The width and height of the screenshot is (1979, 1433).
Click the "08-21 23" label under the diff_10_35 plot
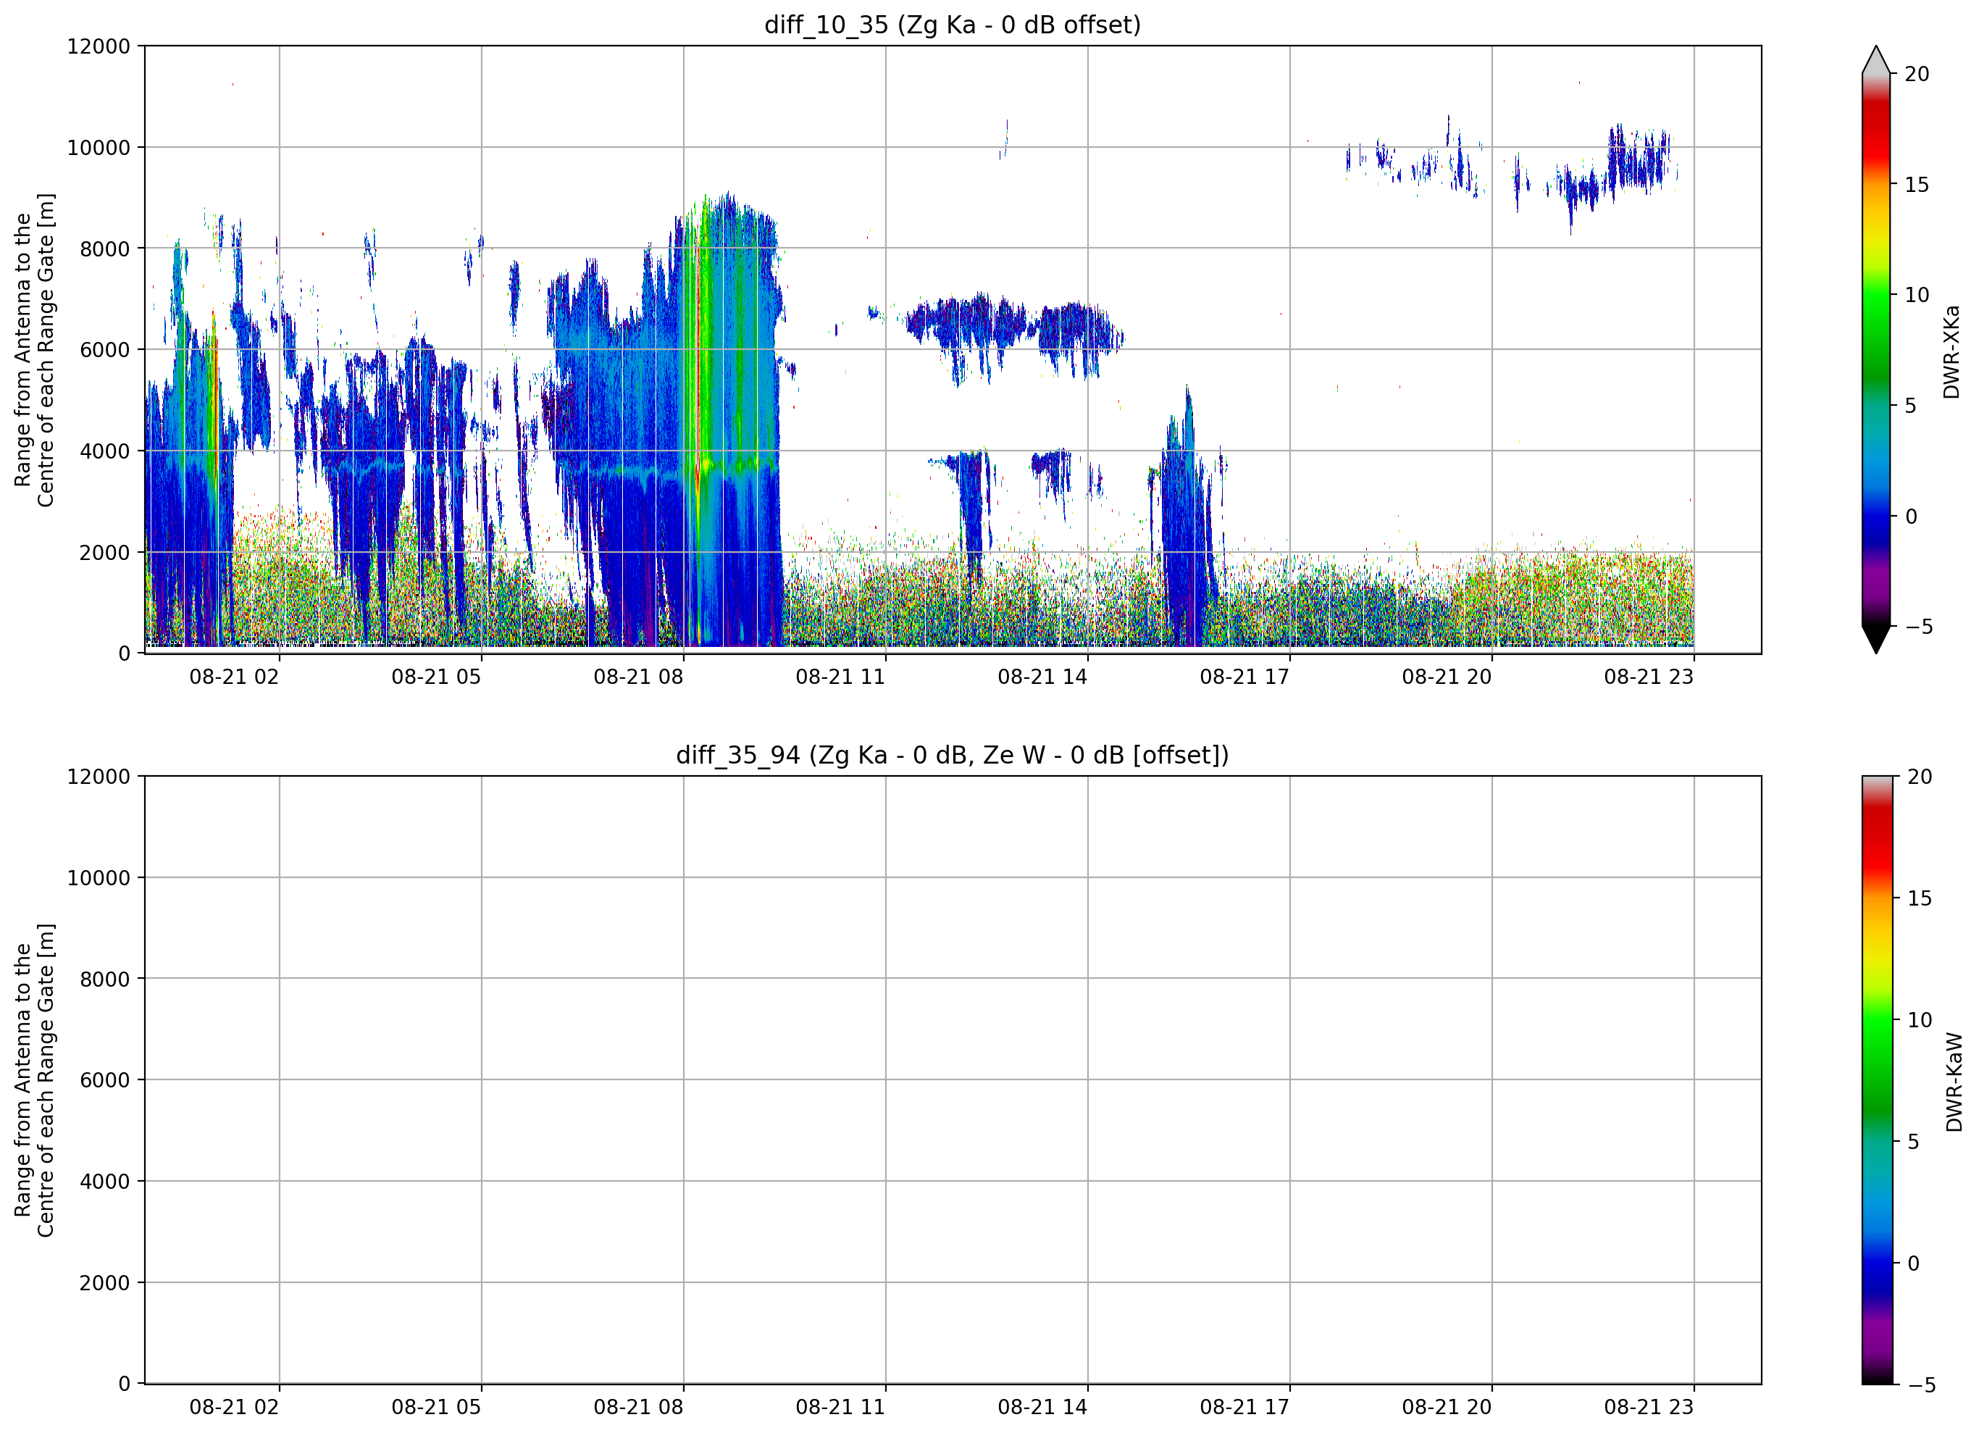pos(1648,677)
